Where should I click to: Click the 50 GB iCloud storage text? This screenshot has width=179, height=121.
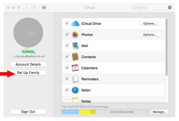(x=86, y=107)
